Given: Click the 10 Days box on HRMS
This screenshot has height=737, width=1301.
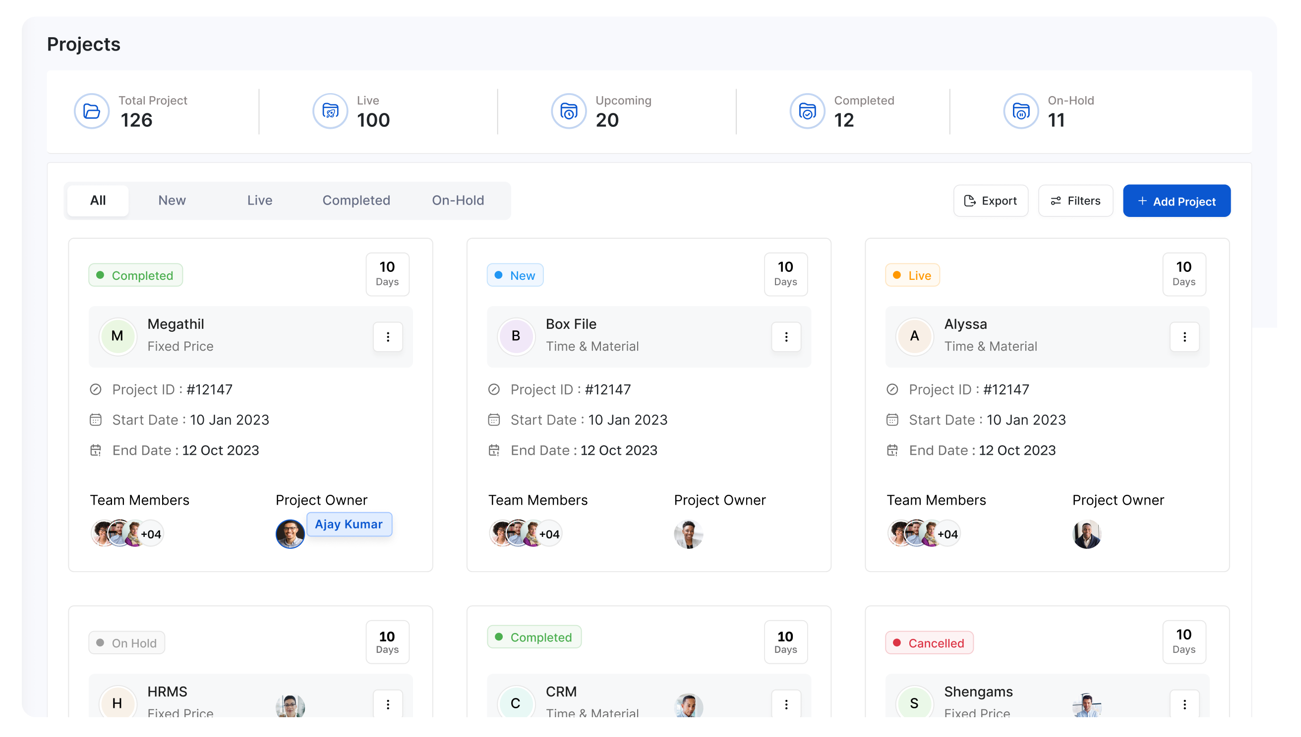Looking at the screenshot, I should click(388, 642).
